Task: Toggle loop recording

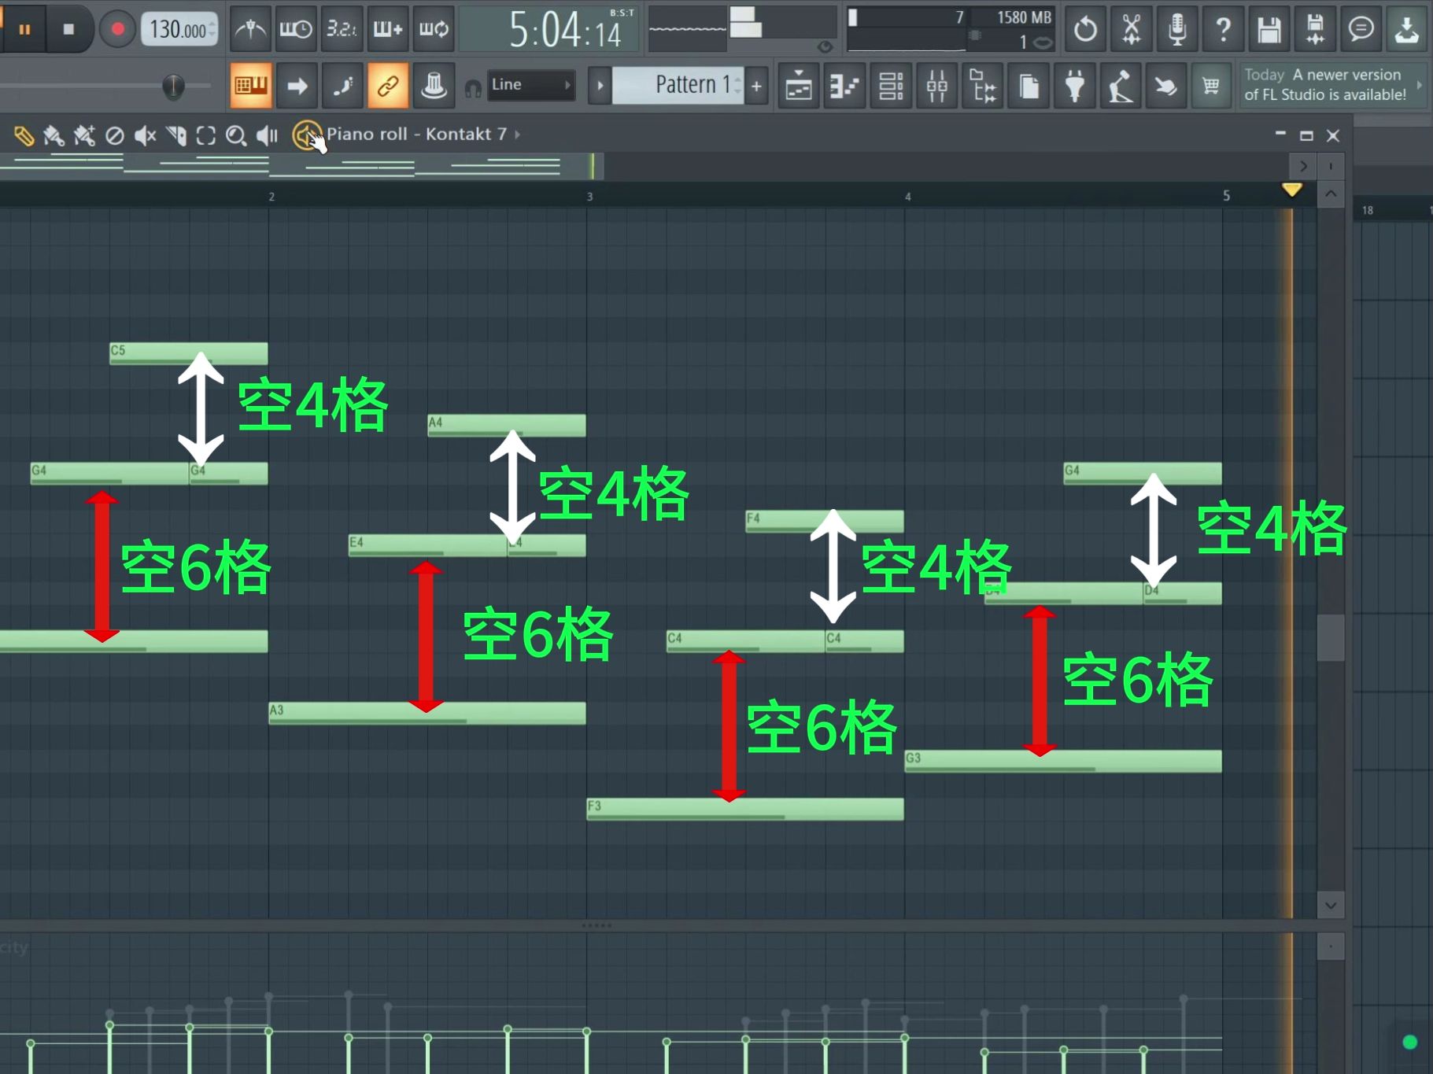Action: (x=434, y=29)
